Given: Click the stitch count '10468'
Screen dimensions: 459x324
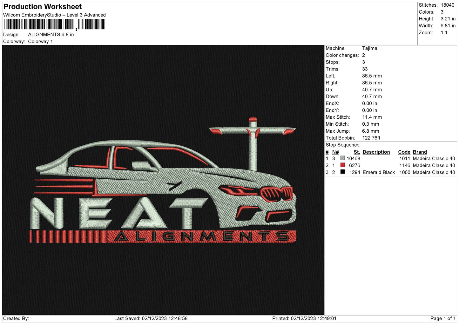Looking at the screenshot, I should pyautogui.click(x=353, y=159).
